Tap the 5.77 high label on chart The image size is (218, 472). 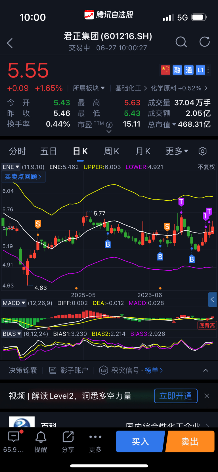click(99, 213)
